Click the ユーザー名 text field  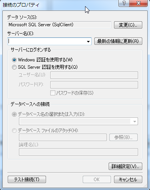tap(94, 75)
